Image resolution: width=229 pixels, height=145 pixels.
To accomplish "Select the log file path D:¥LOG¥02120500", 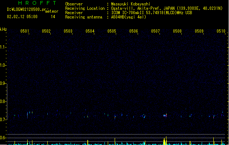I will pyautogui.click(x=24, y=9).
